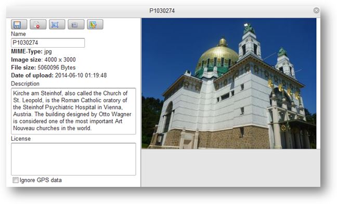Click the 'MIME-Type: jpg' line
The image size is (337, 204).
click(31, 51)
